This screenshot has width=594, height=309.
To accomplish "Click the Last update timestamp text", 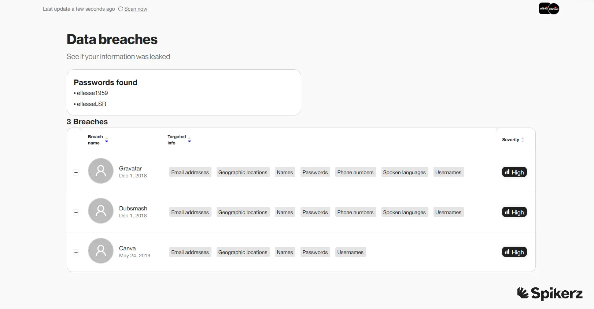I will point(79,9).
